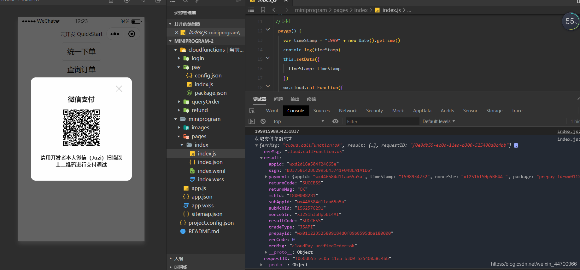Screen dimensions: 580x270
Task: Collapse the cloudfunctions folder
Action: 176,50
